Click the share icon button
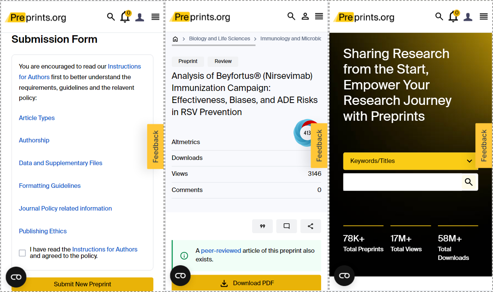Screen dimensions: 493x292 click(x=311, y=226)
